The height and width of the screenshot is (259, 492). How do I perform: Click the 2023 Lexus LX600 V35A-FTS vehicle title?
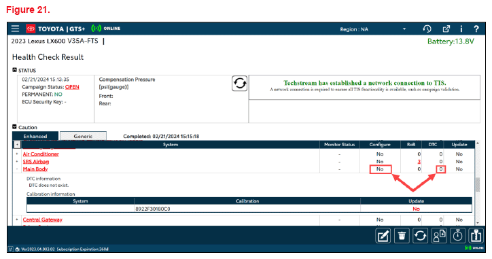54,41
